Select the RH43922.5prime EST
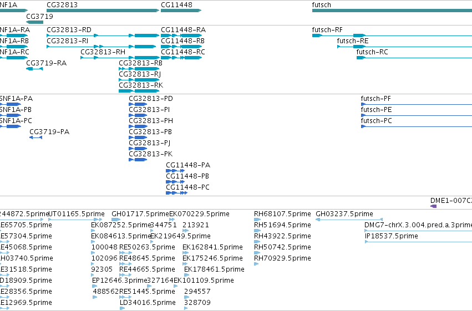Viewport: 472px width, 311px height. [x=257, y=242]
